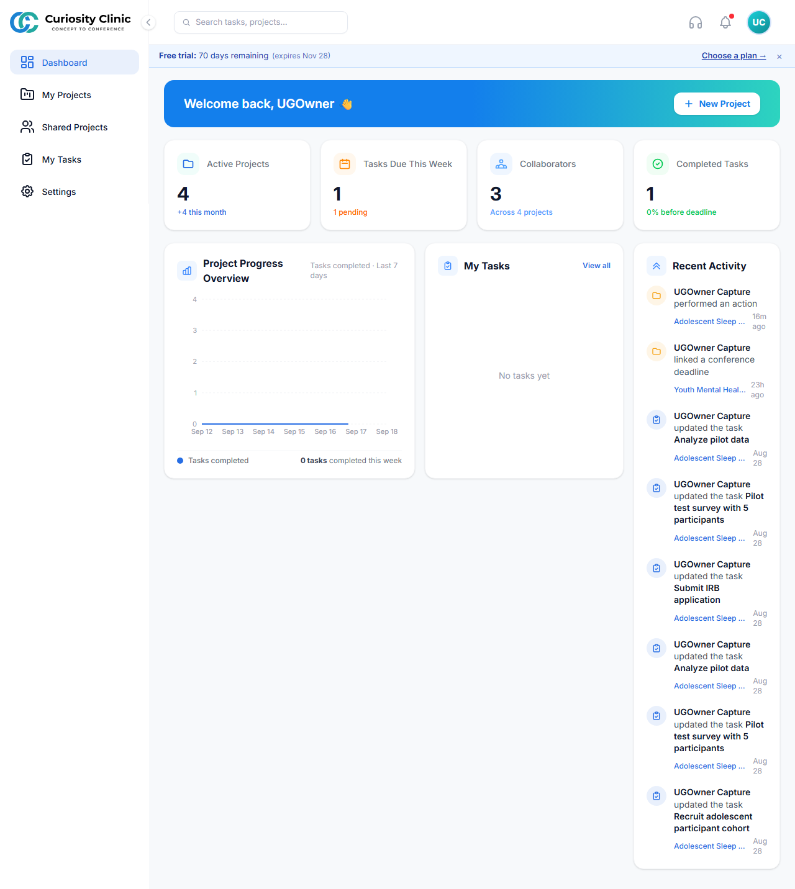
Task: Click 'Submit IRB application' task name
Action: click(x=697, y=594)
